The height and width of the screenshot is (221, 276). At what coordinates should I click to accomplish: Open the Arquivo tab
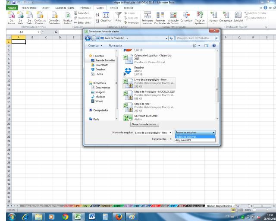(x=12, y=8)
